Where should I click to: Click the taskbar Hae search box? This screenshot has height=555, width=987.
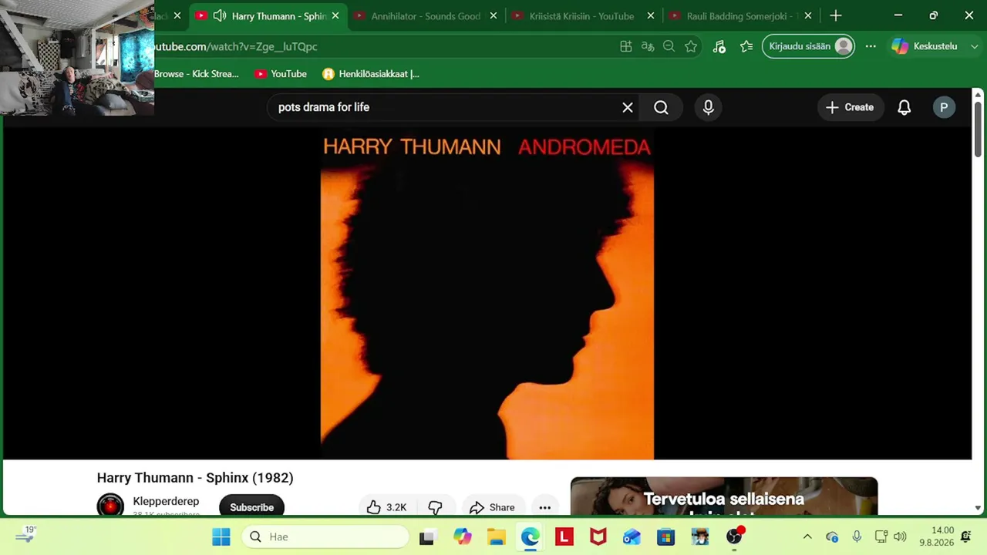click(x=325, y=536)
